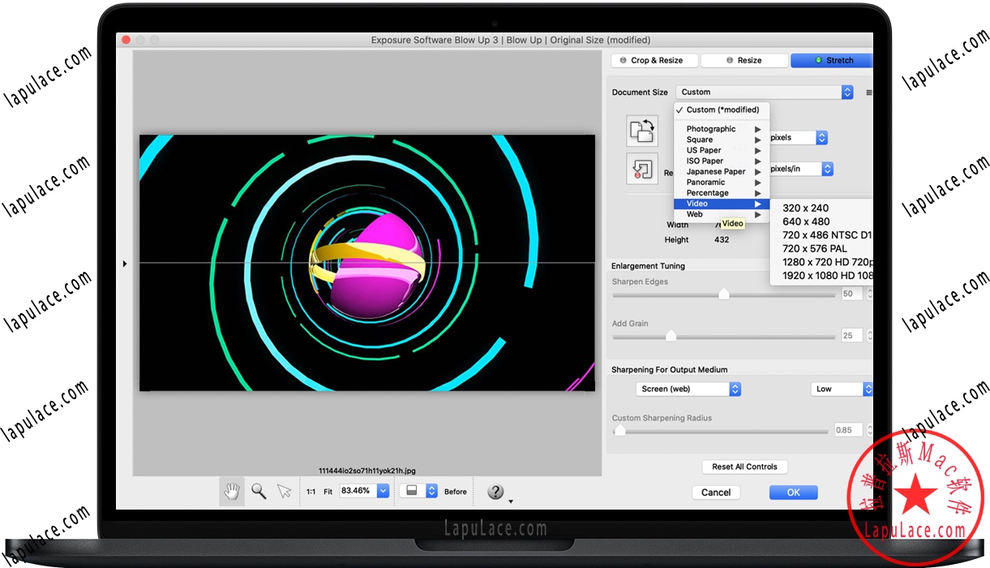Viewport: 990px width, 568px height.
Task: Switch to Resize mode
Action: pos(744,60)
